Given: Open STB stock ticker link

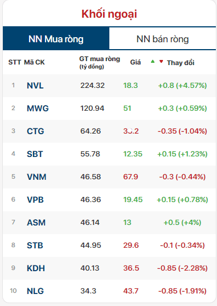Looking at the screenshot, I should [35, 245].
